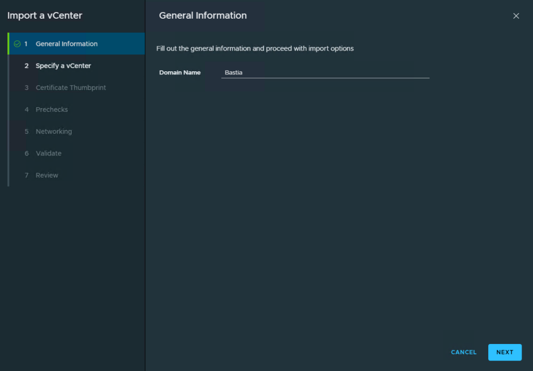Click step number 2 in the wizard sidebar
533x371 pixels.
coord(27,66)
